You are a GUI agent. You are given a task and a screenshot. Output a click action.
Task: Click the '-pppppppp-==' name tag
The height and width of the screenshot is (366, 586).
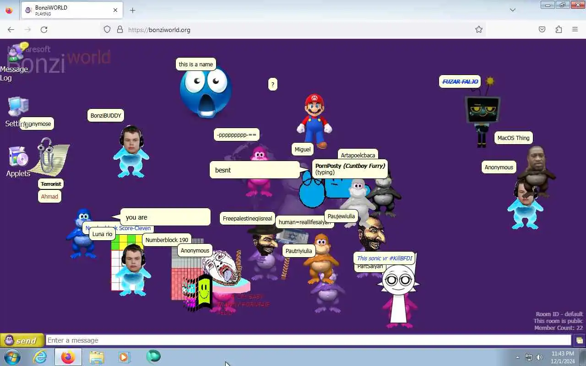(237, 135)
